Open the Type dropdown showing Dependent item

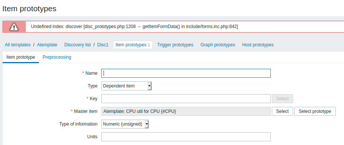click(x=126, y=86)
